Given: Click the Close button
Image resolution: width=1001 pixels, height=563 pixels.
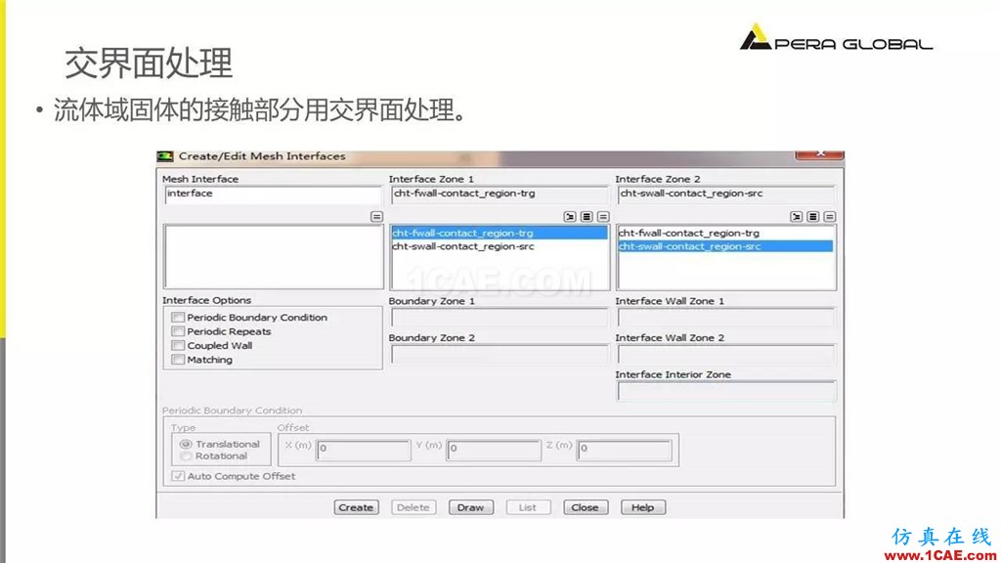Looking at the screenshot, I should (x=586, y=507).
